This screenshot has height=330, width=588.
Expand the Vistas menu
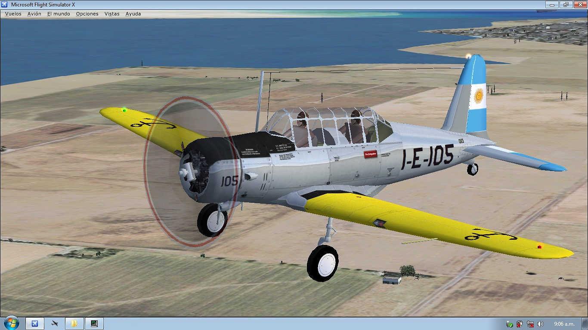tap(112, 14)
